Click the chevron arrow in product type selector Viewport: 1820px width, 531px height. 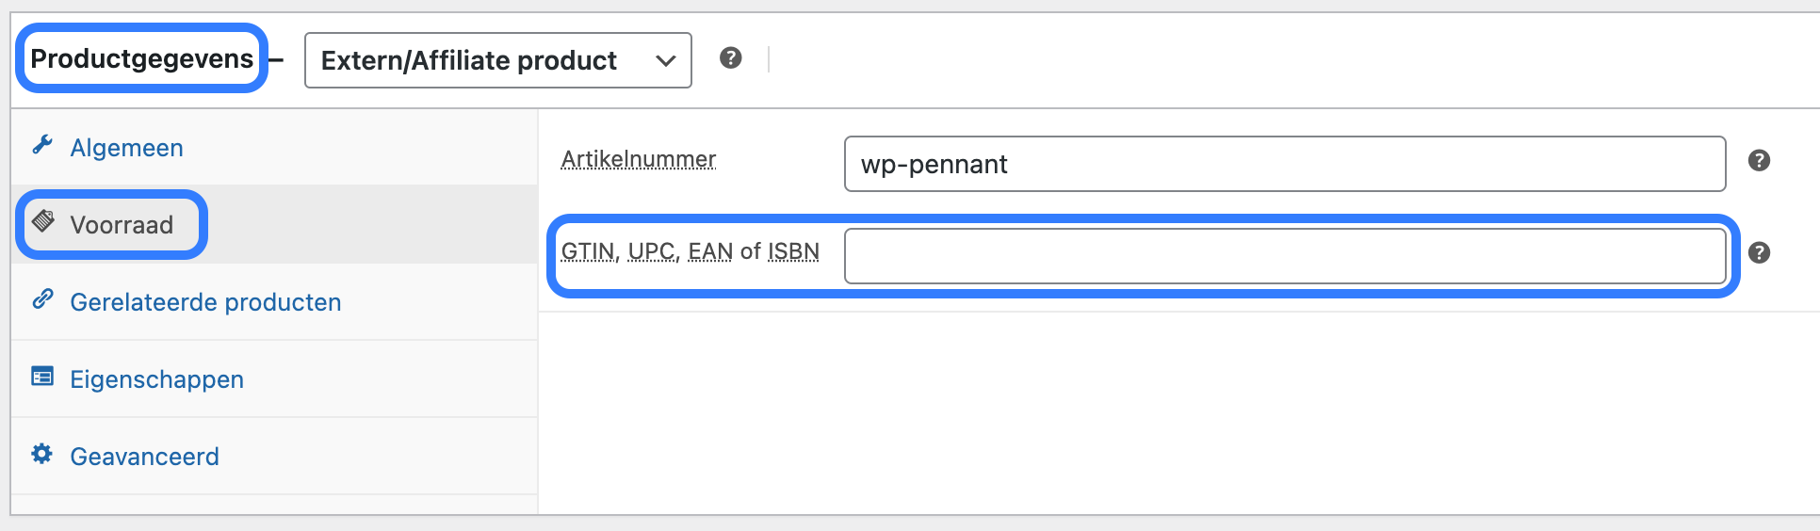click(666, 61)
